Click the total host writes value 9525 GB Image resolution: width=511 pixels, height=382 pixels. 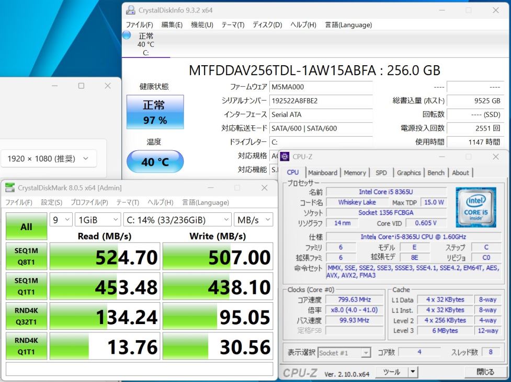pyautogui.click(x=475, y=101)
